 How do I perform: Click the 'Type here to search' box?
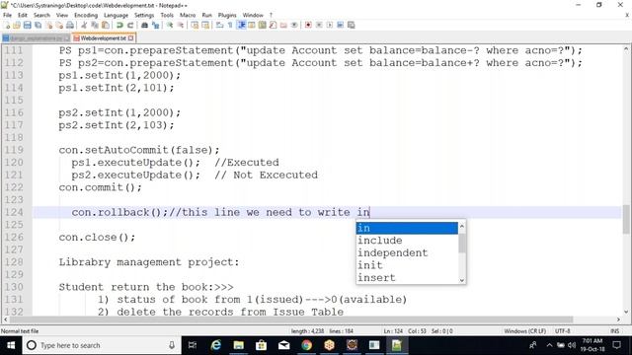pyautogui.click(x=102, y=345)
